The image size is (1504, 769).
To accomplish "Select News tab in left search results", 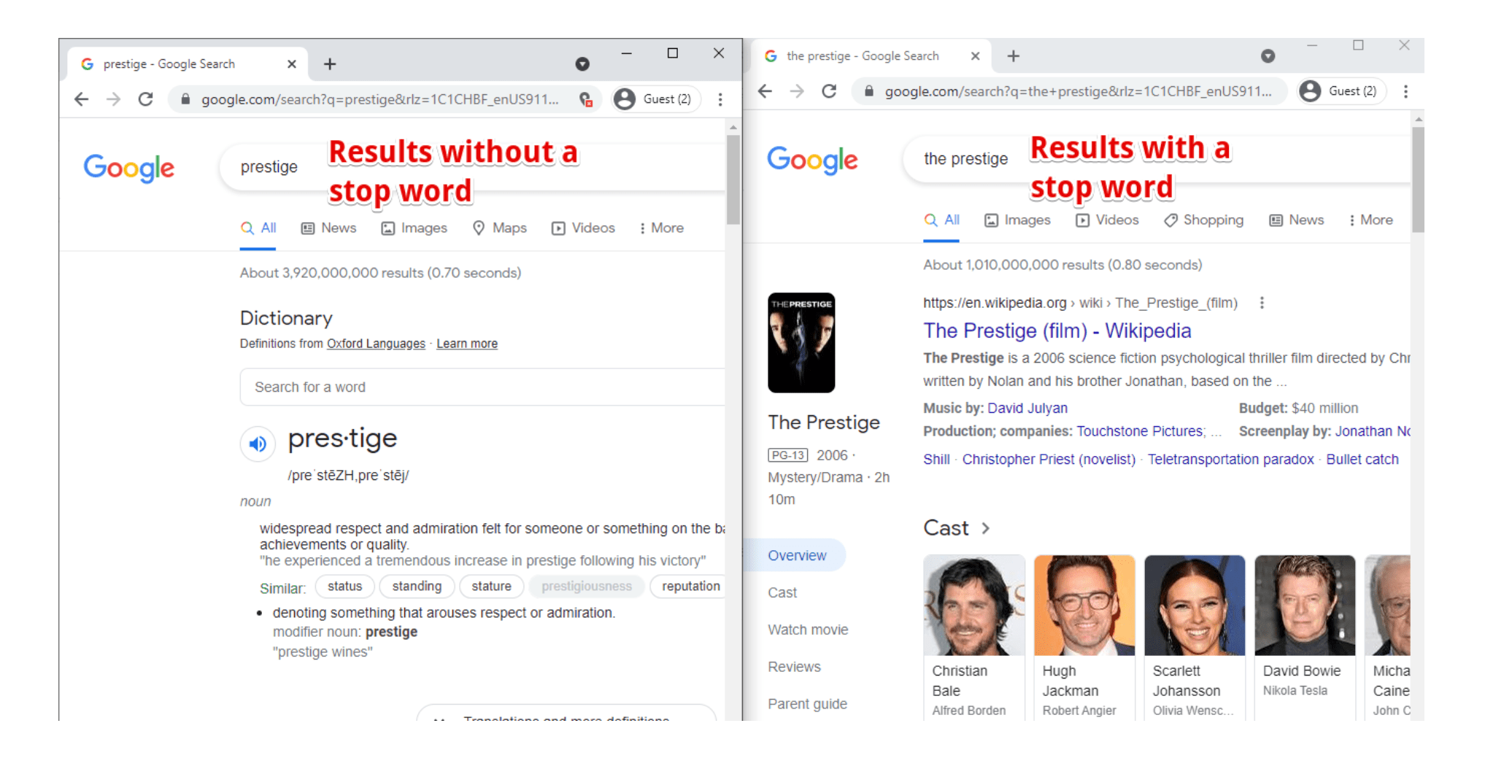I will [x=329, y=228].
